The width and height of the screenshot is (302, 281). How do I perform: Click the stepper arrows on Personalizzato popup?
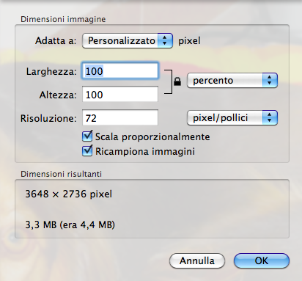coord(165,40)
